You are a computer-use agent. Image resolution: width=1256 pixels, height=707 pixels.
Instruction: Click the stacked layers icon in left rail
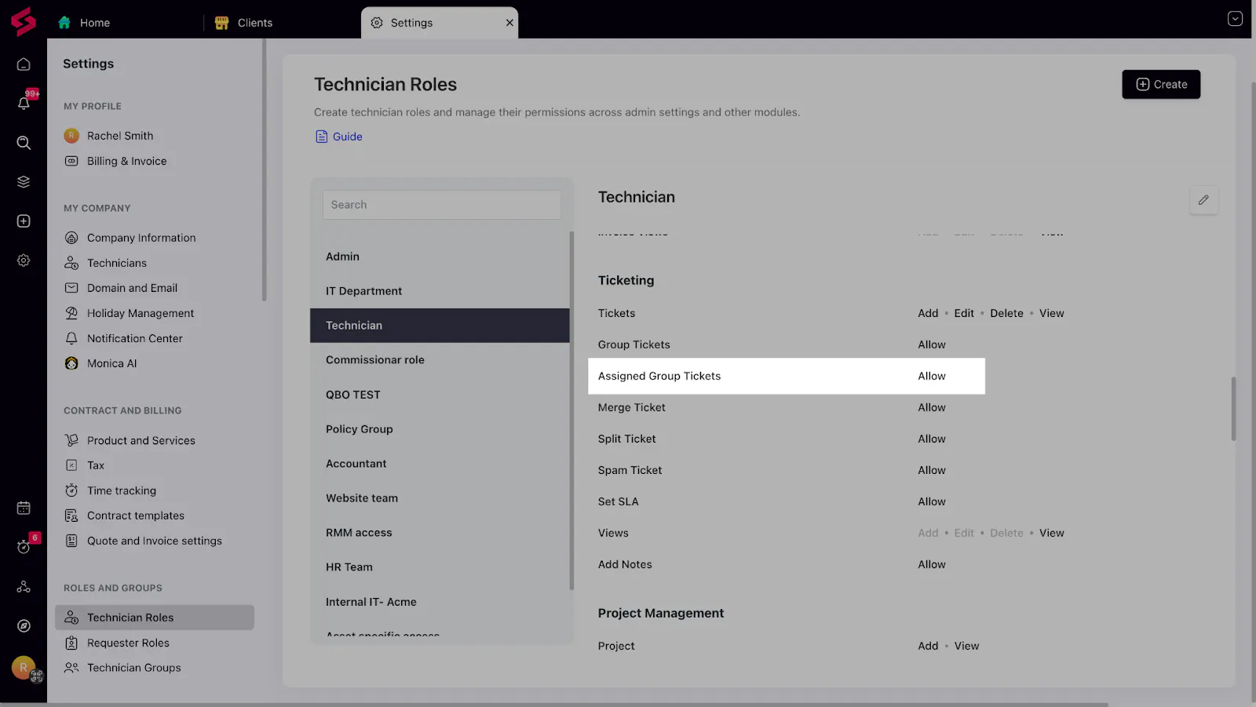(x=24, y=182)
